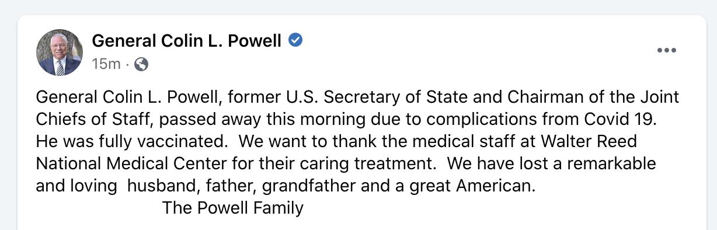Screen dimensions: 717x230
Task: Click the blue verified badge icon
Action: [295, 41]
